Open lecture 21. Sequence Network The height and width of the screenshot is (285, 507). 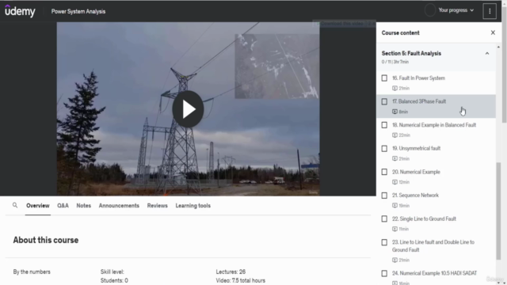(436, 200)
